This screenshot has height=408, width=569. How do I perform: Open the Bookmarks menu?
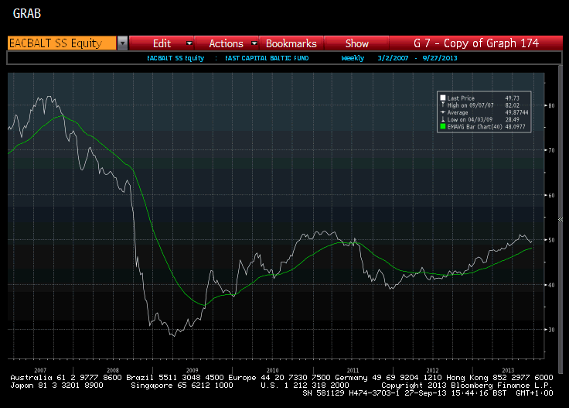point(291,43)
